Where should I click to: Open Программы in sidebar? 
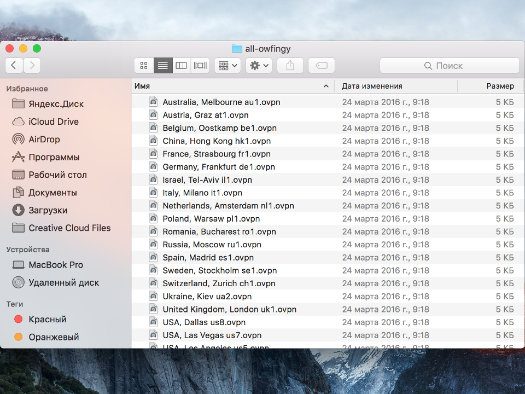click(x=45, y=157)
